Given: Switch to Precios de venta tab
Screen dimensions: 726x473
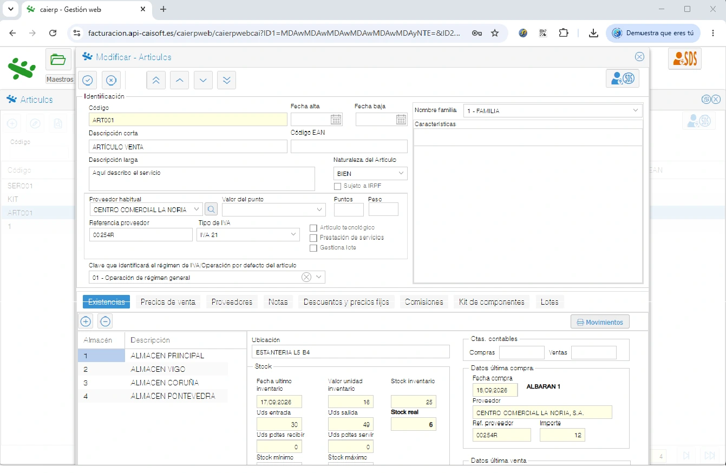Looking at the screenshot, I should point(168,302).
